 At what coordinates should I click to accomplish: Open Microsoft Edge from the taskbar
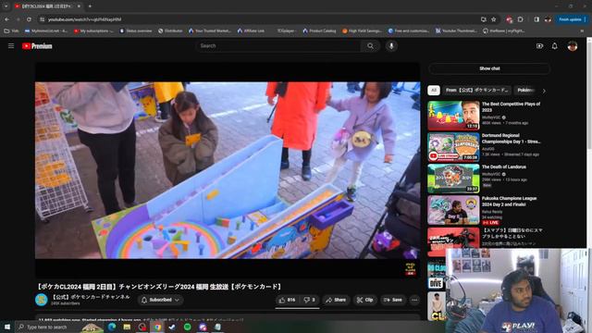coord(112,327)
